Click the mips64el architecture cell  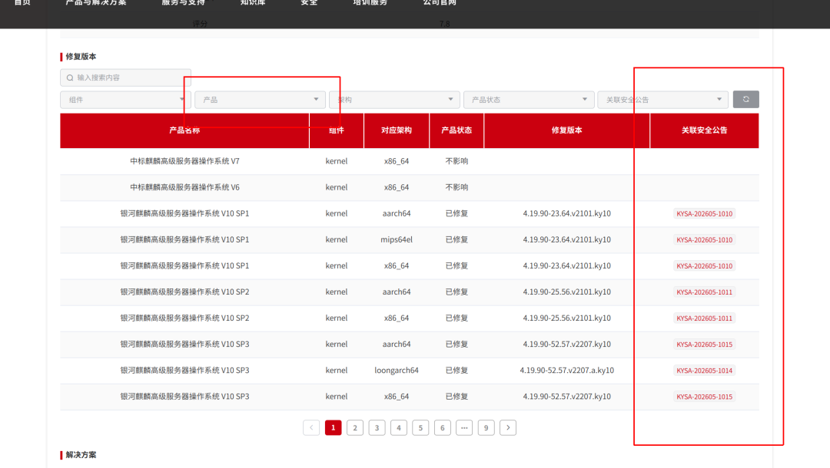pos(397,240)
